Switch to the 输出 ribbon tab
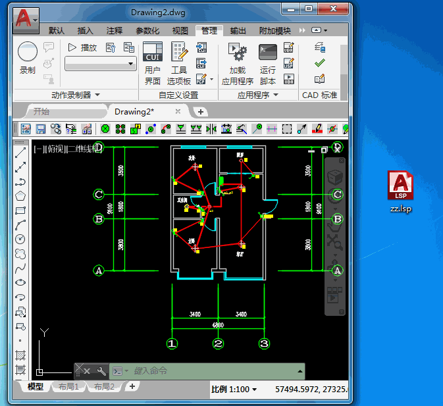Image resolution: width=443 pixels, height=406 pixels. coord(238,31)
